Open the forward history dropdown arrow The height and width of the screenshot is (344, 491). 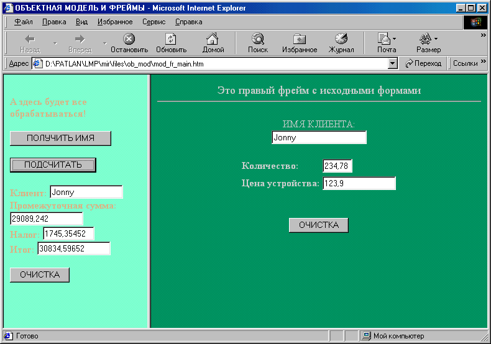pyautogui.click(x=105, y=43)
